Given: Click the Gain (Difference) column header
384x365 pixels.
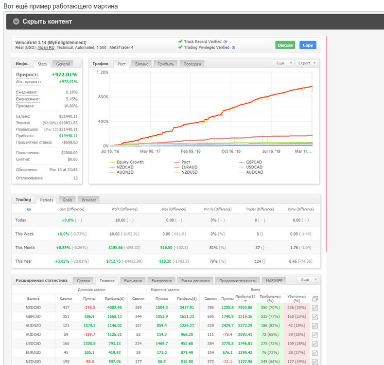Looking at the screenshot, I should (x=72, y=209).
